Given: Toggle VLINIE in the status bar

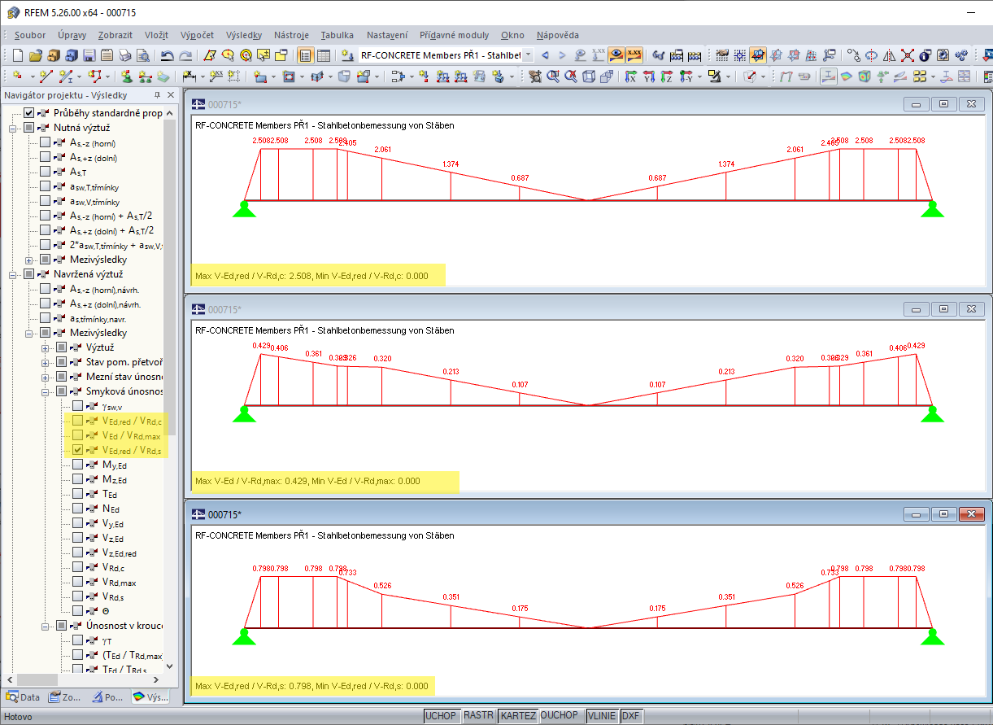Looking at the screenshot, I should (601, 716).
